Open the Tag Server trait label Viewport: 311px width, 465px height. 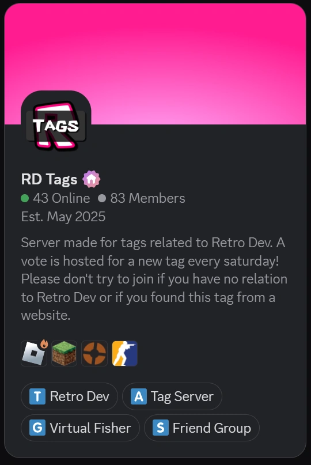[182, 397]
